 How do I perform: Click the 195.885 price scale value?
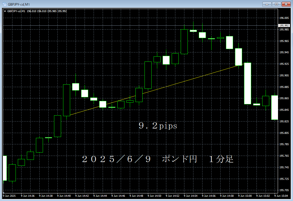click(x=284, y=87)
